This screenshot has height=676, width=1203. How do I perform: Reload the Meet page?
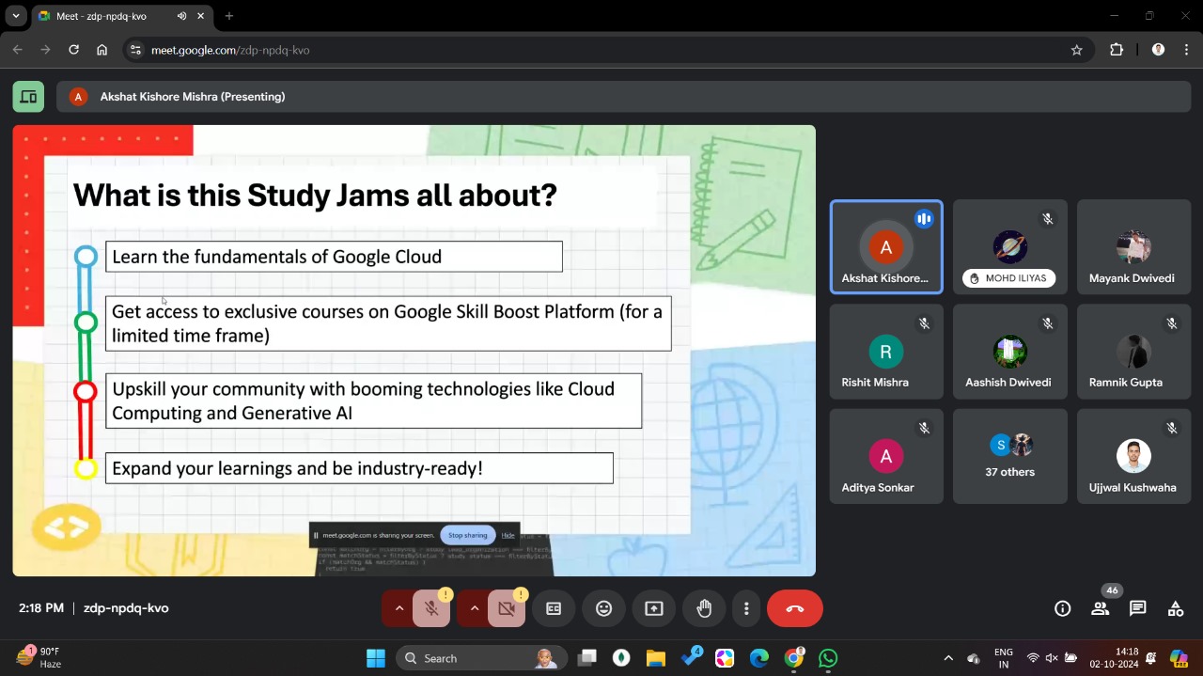click(x=73, y=50)
